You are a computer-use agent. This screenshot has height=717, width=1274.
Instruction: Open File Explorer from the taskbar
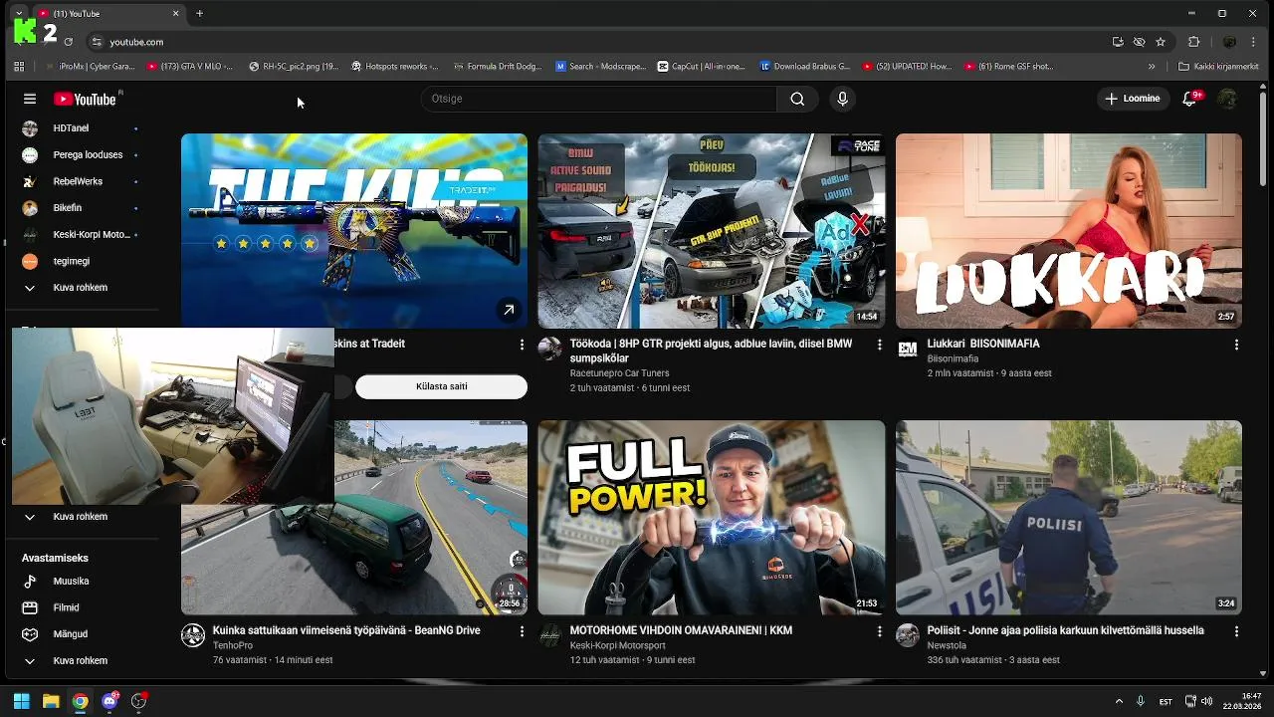51,701
